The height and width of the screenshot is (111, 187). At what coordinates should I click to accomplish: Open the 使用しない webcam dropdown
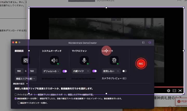coord(111,71)
